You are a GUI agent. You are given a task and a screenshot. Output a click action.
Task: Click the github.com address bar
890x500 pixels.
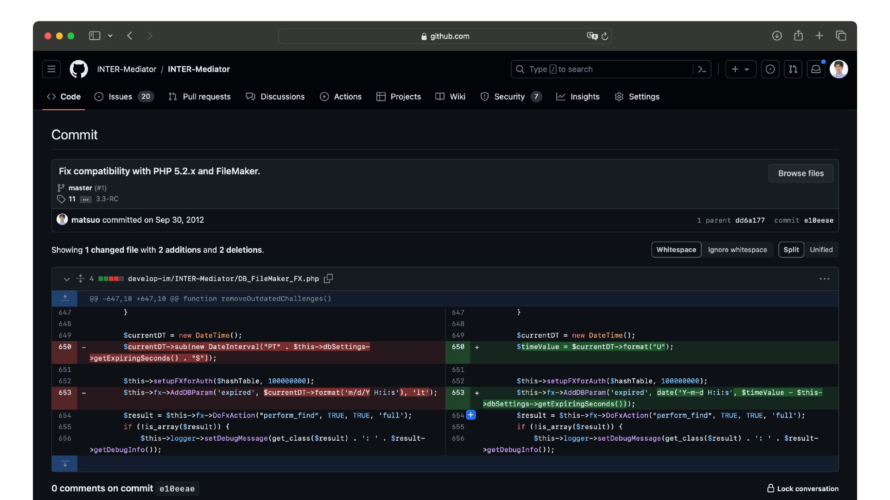[x=445, y=36]
